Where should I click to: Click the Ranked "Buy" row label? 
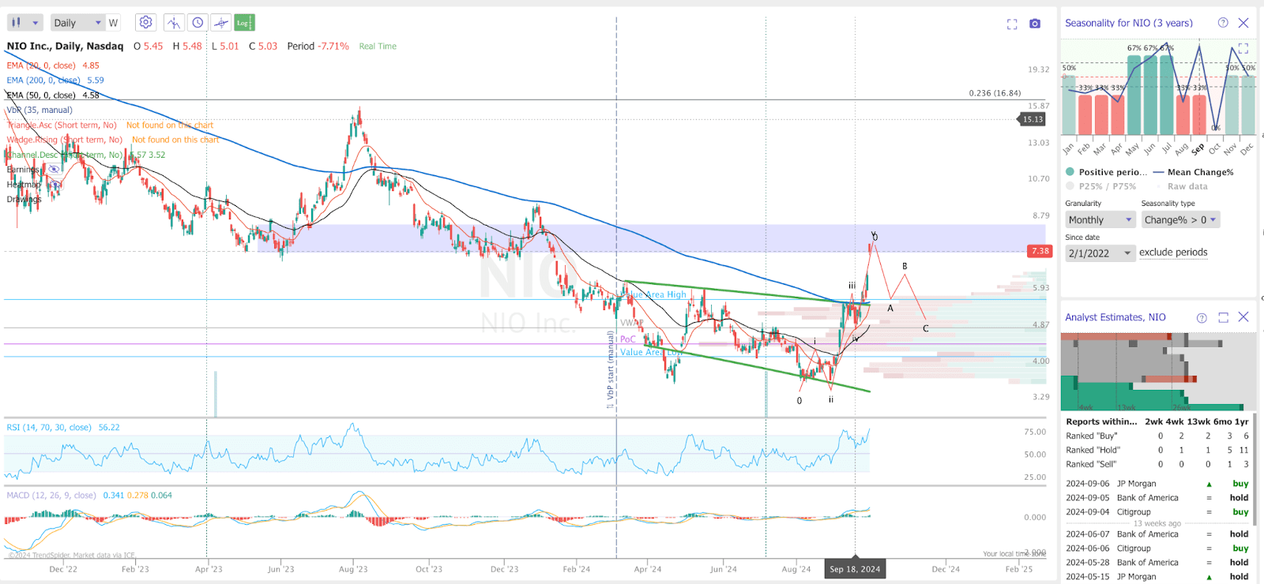1092,436
